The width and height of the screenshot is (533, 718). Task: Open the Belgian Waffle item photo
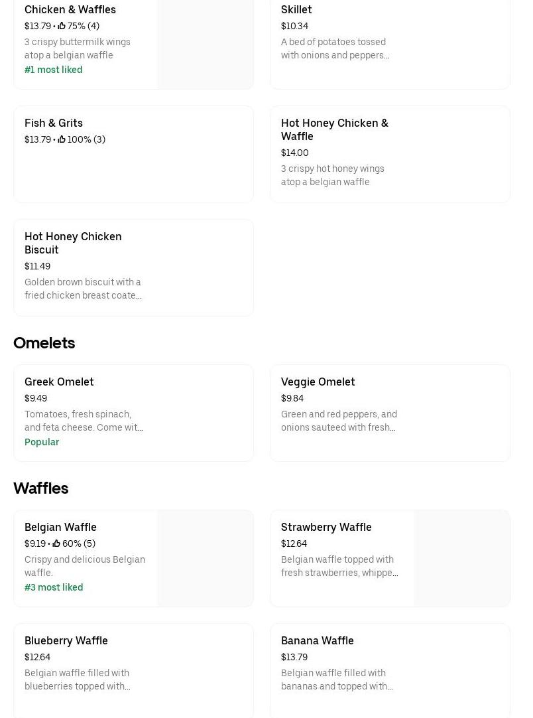[x=205, y=558]
